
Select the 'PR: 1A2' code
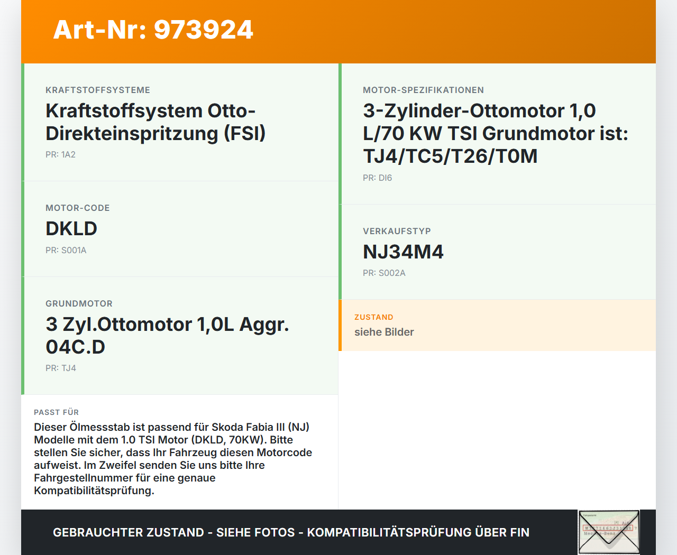[60, 154]
